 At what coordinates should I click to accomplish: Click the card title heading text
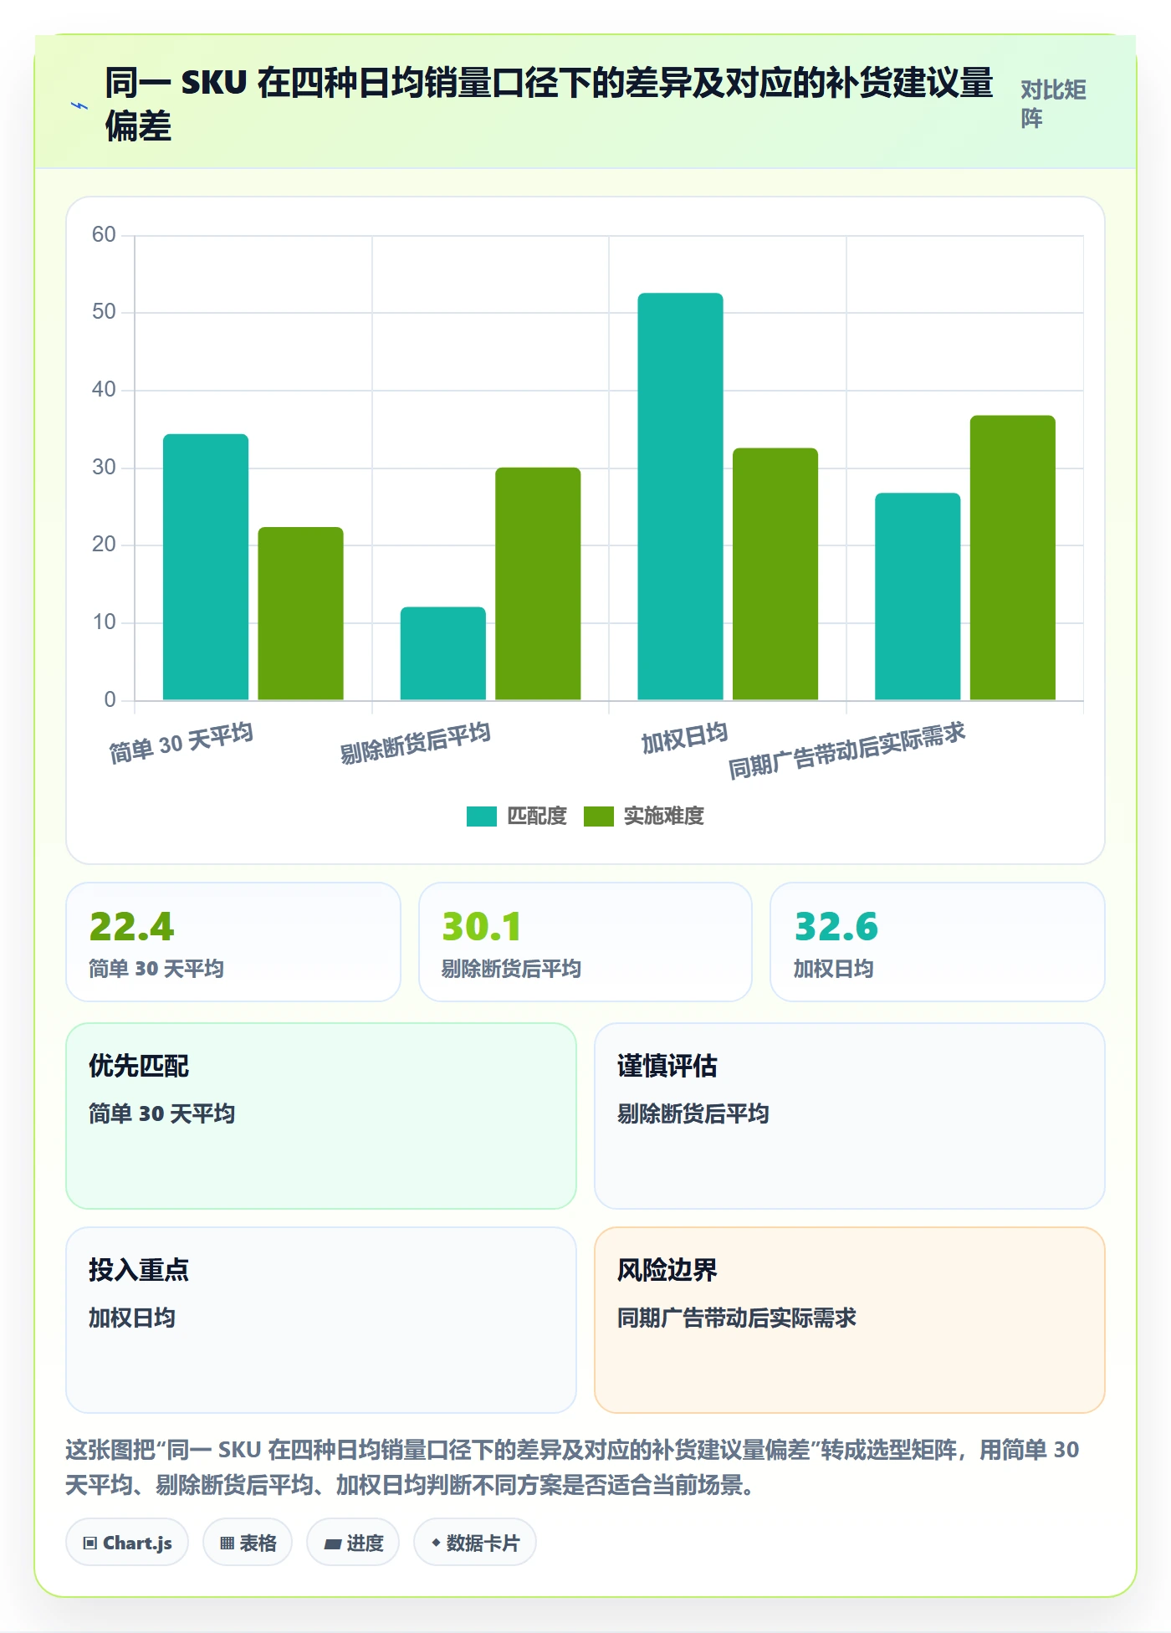click(x=549, y=104)
